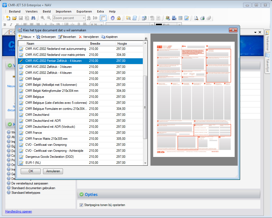The width and height of the screenshot is (272, 218).
Task: Open the Zoom percent dropdown
Action: 84,18
